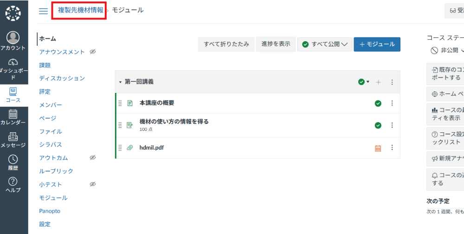The height and width of the screenshot is (234, 464).
Task: Open 小テスト in the course menu
Action: point(51,185)
